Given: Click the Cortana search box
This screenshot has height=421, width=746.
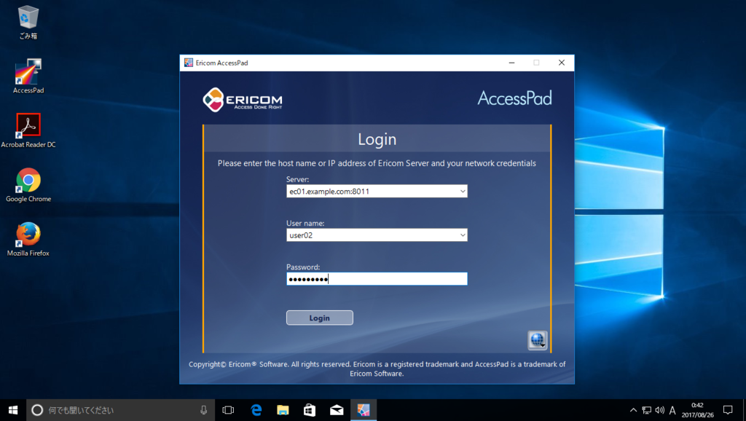Looking at the screenshot, I should pos(122,410).
